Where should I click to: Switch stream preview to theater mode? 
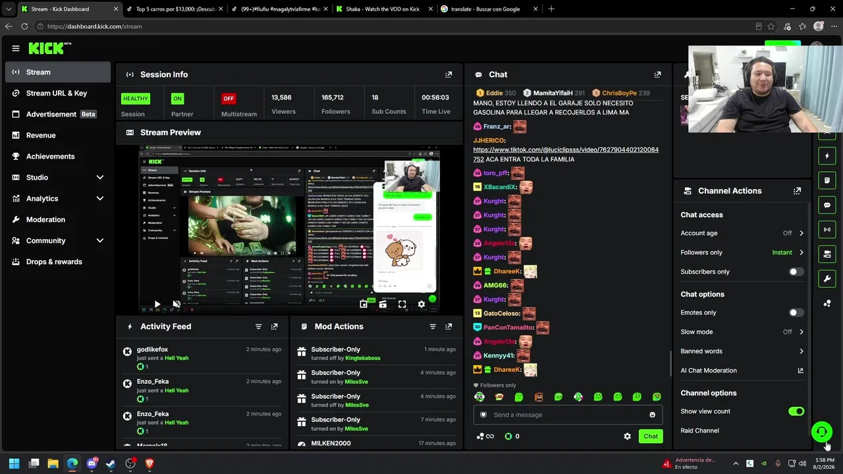(383, 304)
